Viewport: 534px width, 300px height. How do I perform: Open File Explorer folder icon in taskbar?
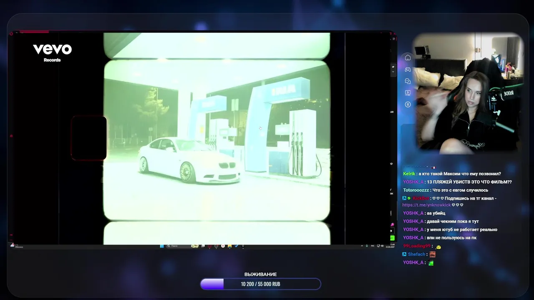229,246
